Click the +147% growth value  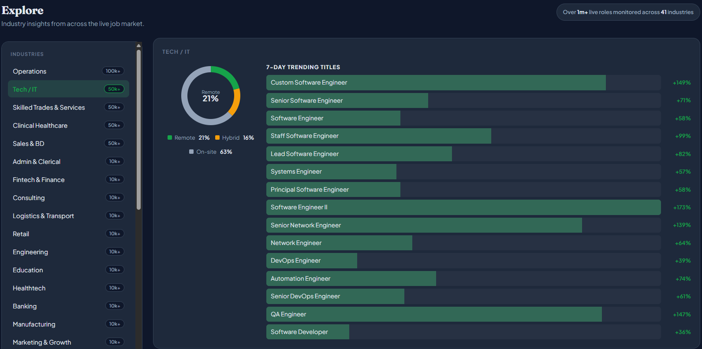682,314
